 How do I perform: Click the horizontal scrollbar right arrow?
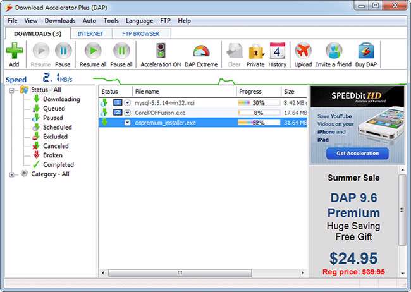[302, 273]
